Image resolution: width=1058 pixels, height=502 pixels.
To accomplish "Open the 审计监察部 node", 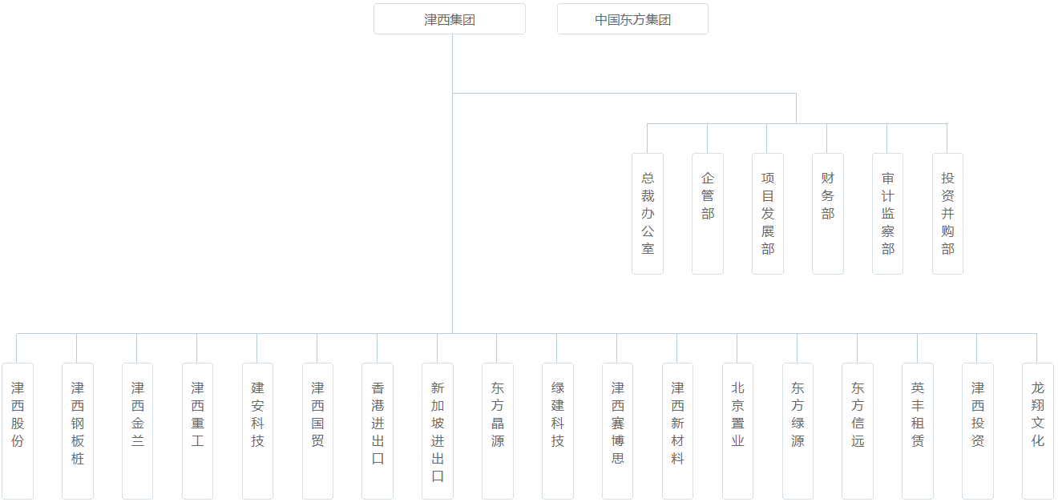I will (x=888, y=214).
